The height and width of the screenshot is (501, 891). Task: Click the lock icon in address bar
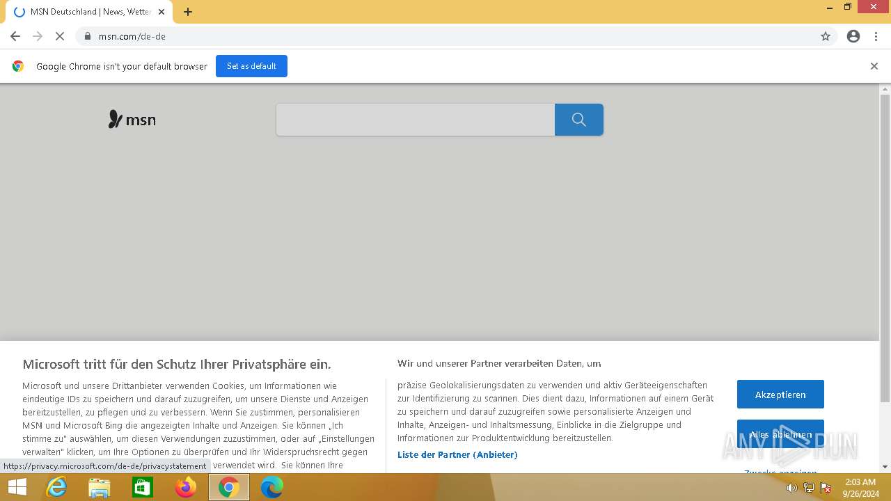click(x=88, y=36)
